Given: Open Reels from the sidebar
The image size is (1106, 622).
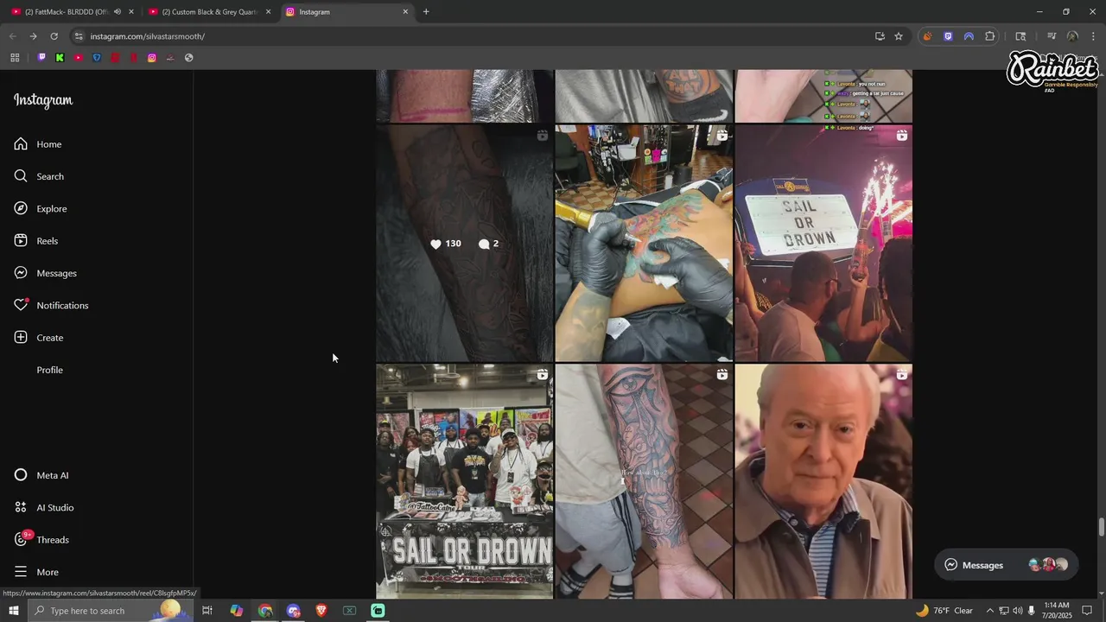Looking at the screenshot, I should 36,241.
